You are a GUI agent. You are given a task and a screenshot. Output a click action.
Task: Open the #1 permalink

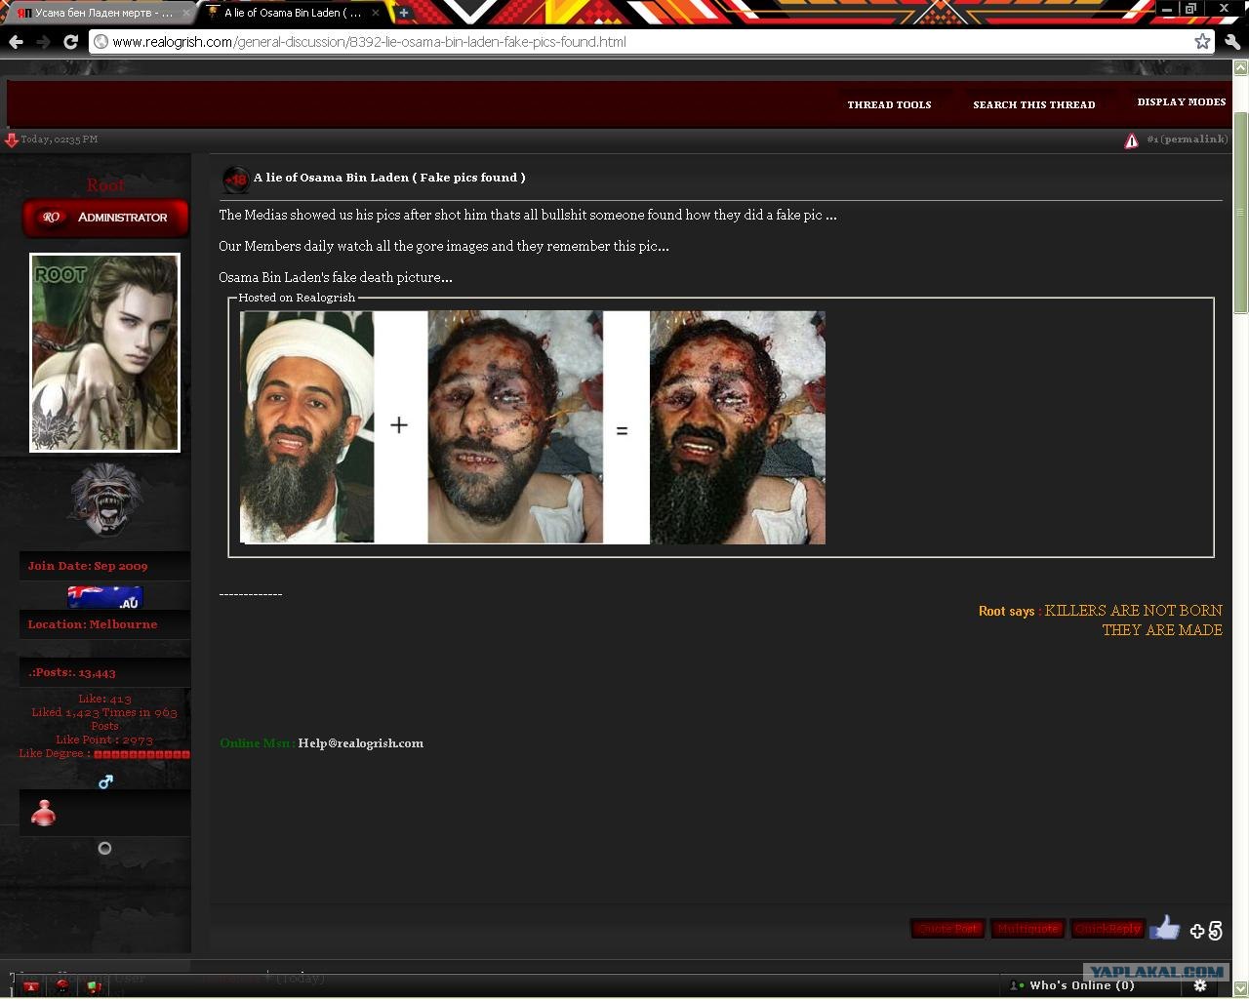[1187, 140]
